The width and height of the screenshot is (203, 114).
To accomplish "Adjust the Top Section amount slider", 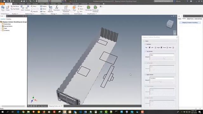I will click(164, 58).
